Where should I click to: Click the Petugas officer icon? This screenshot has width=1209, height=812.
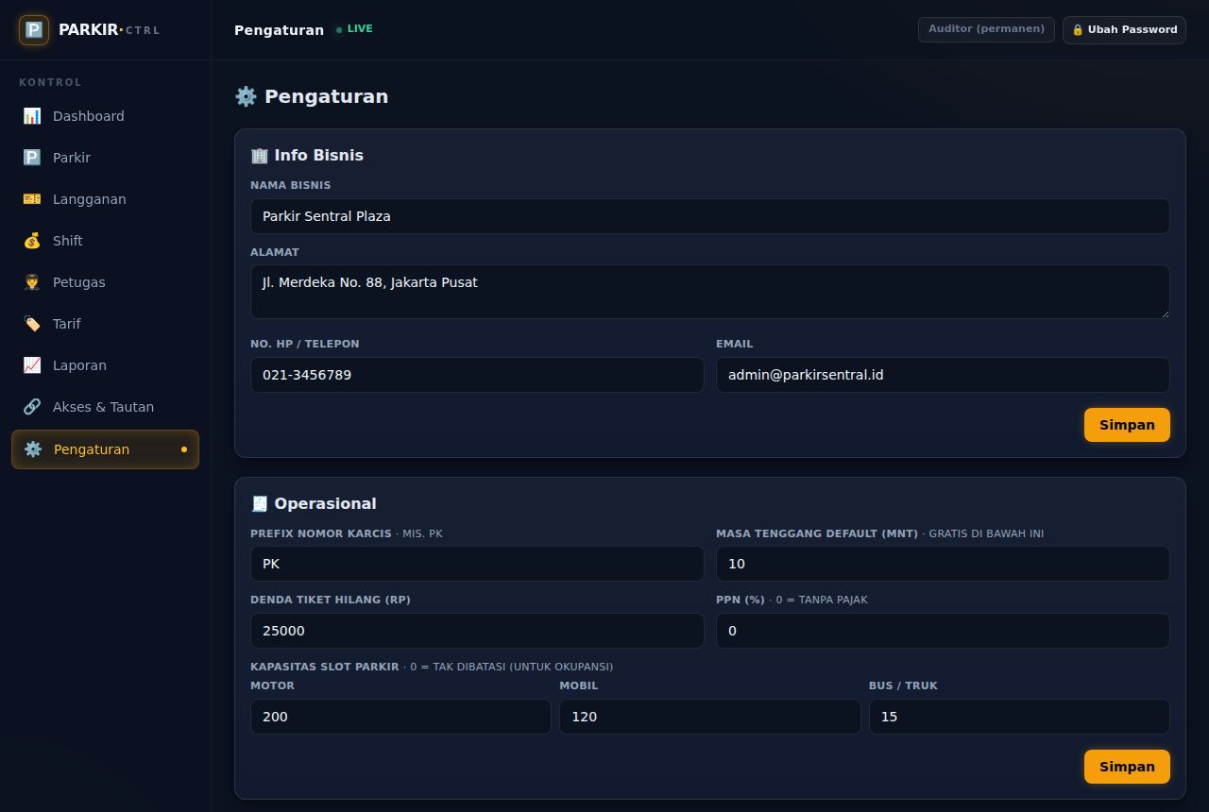click(x=32, y=282)
